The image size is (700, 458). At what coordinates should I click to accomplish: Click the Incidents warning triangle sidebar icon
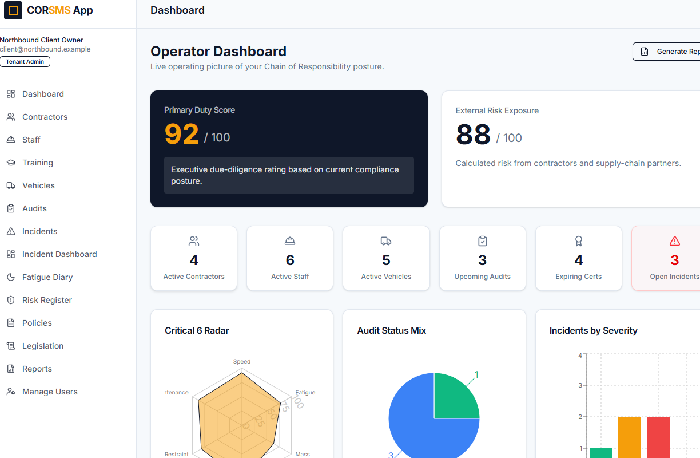[11, 231]
